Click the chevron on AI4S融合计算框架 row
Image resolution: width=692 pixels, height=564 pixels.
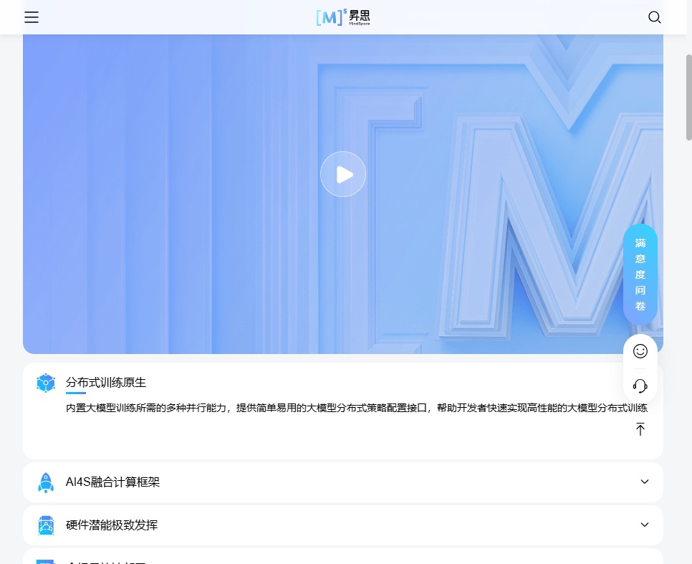tap(645, 482)
